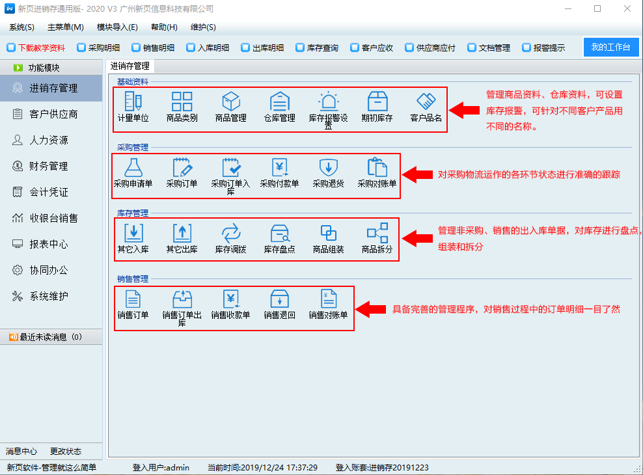The height and width of the screenshot is (475, 643).
Task: Select 协同办公 module in sidebar
Action: click(51, 270)
